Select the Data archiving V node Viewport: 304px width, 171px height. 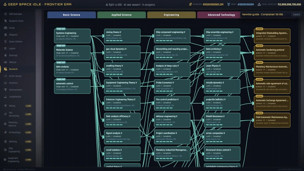coord(222,52)
